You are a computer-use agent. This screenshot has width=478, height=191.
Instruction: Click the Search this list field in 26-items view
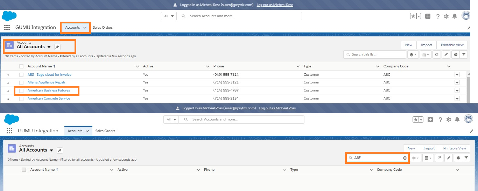375,54
